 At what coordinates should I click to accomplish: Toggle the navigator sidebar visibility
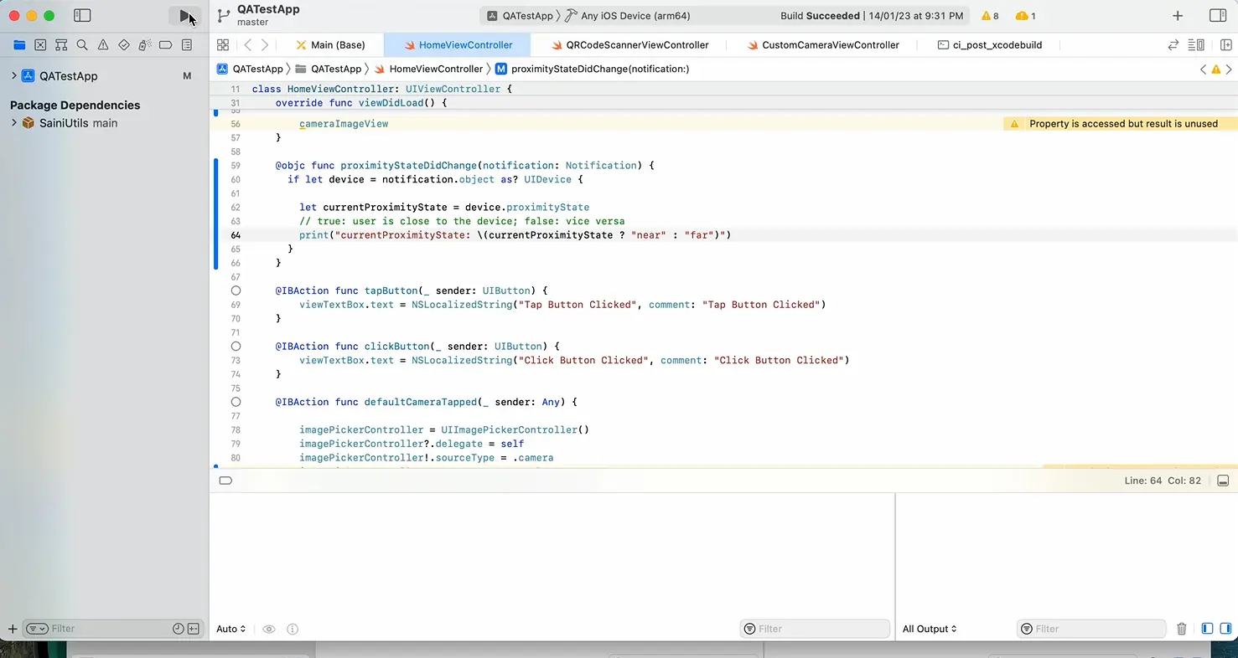click(x=82, y=16)
